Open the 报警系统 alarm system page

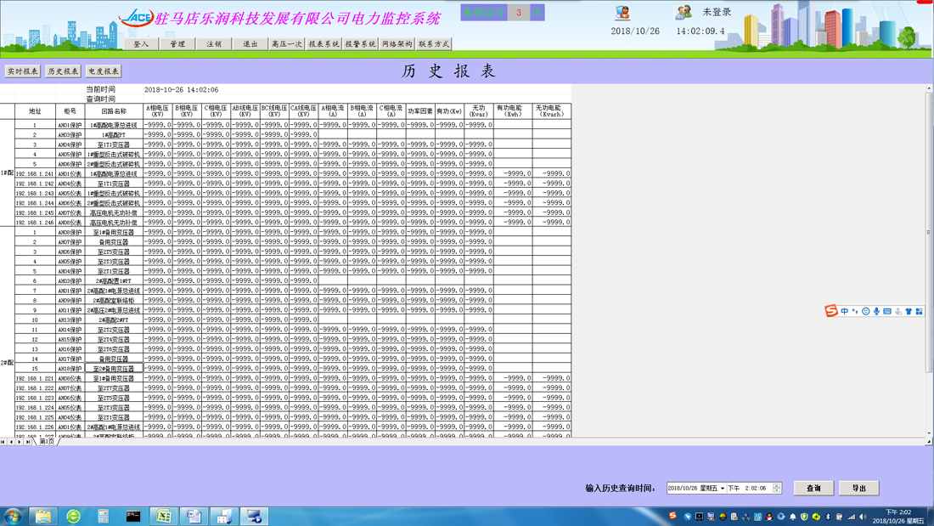(x=360, y=44)
